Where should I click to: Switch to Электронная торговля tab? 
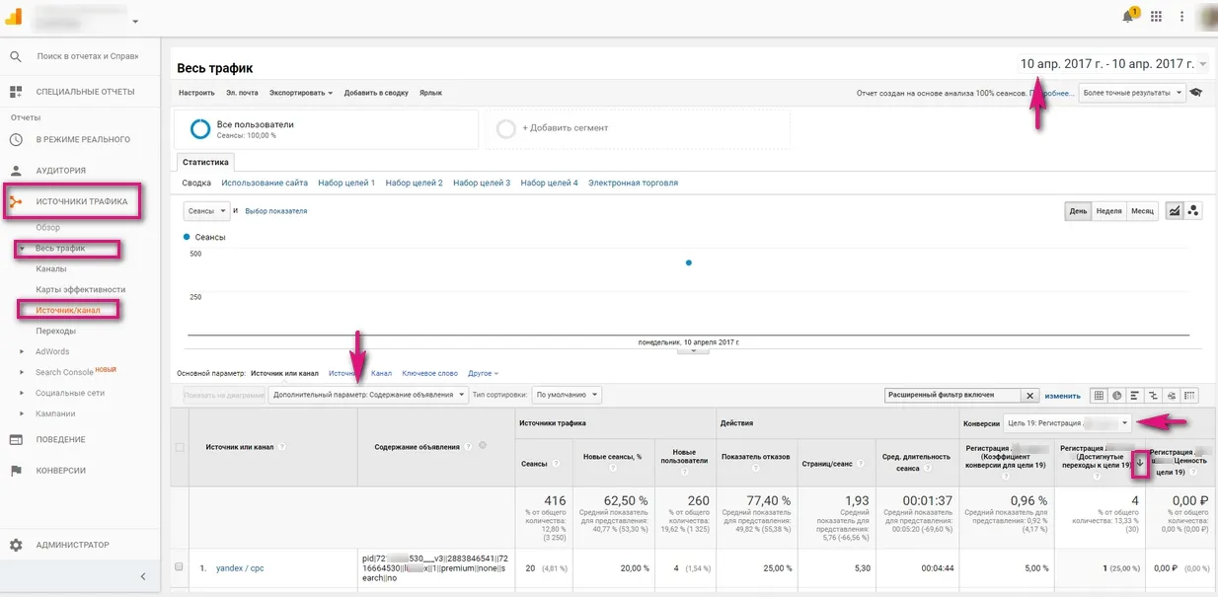634,183
